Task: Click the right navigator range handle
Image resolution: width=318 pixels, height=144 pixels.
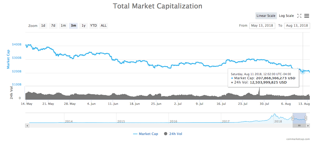Action: click(306, 118)
